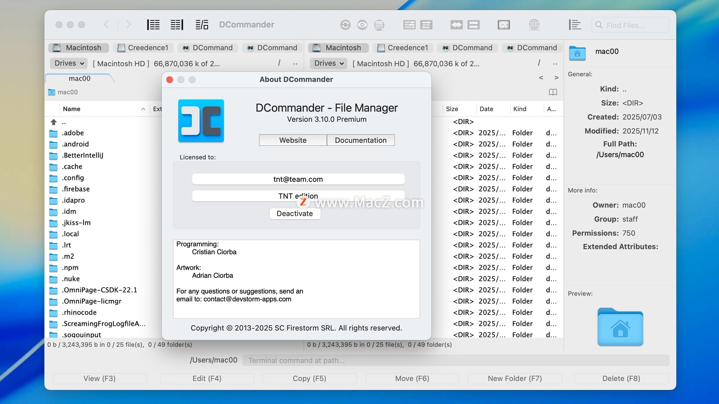Click the safe-like toolbar icon
This screenshot has width=719, height=404.
(x=504, y=25)
